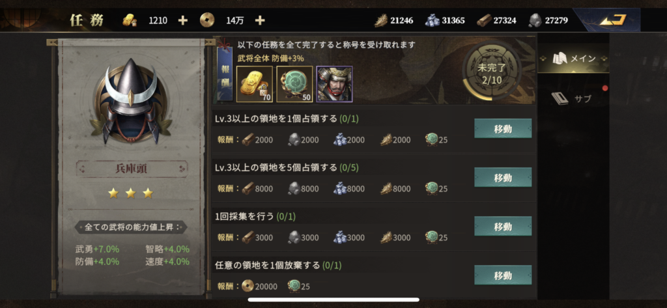
Task: Tap the 未完了 2/10 progress ring
Action: [x=491, y=71]
